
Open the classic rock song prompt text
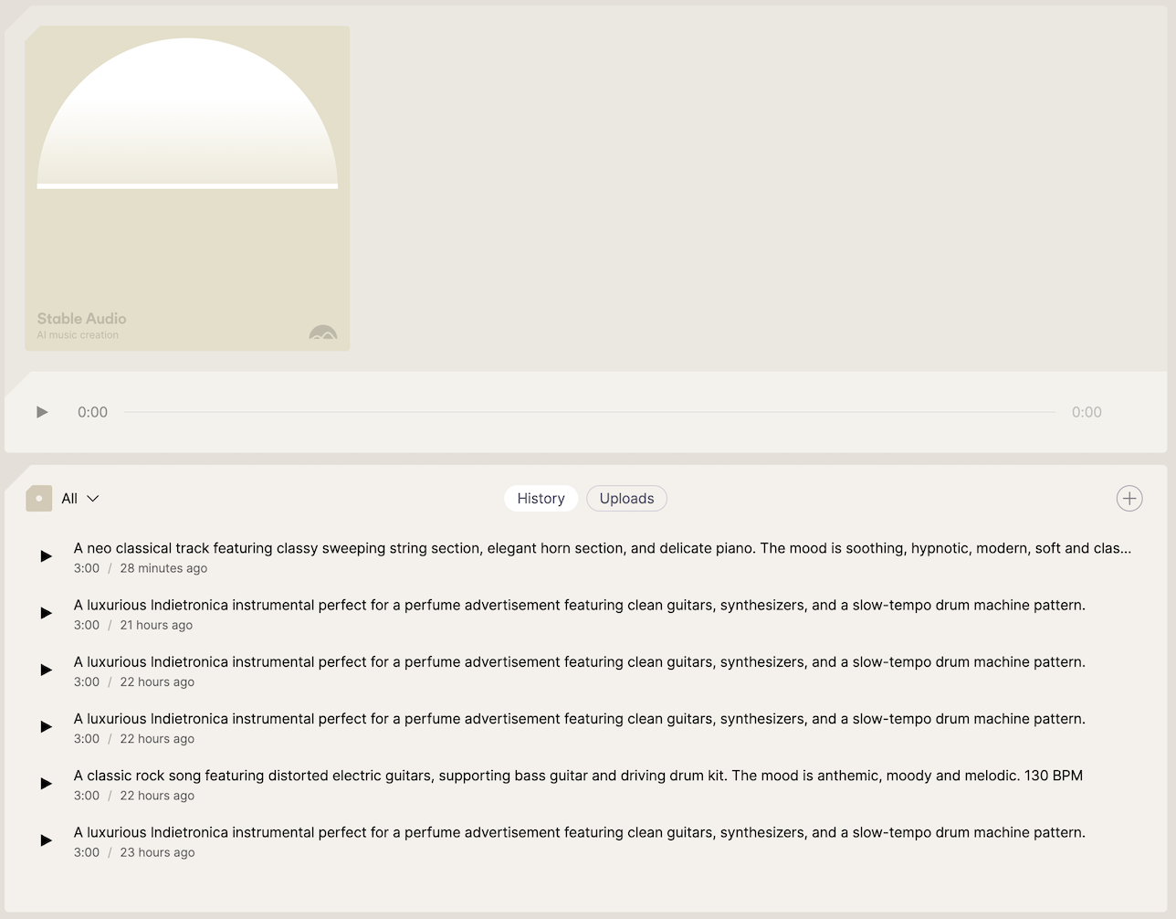pos(578,776)
